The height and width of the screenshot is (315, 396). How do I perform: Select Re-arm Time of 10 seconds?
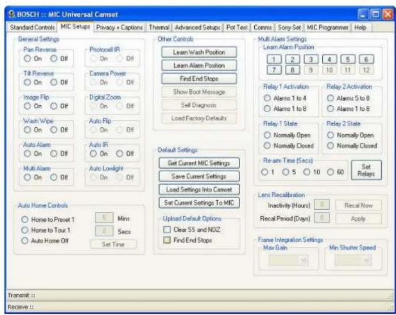306,172
